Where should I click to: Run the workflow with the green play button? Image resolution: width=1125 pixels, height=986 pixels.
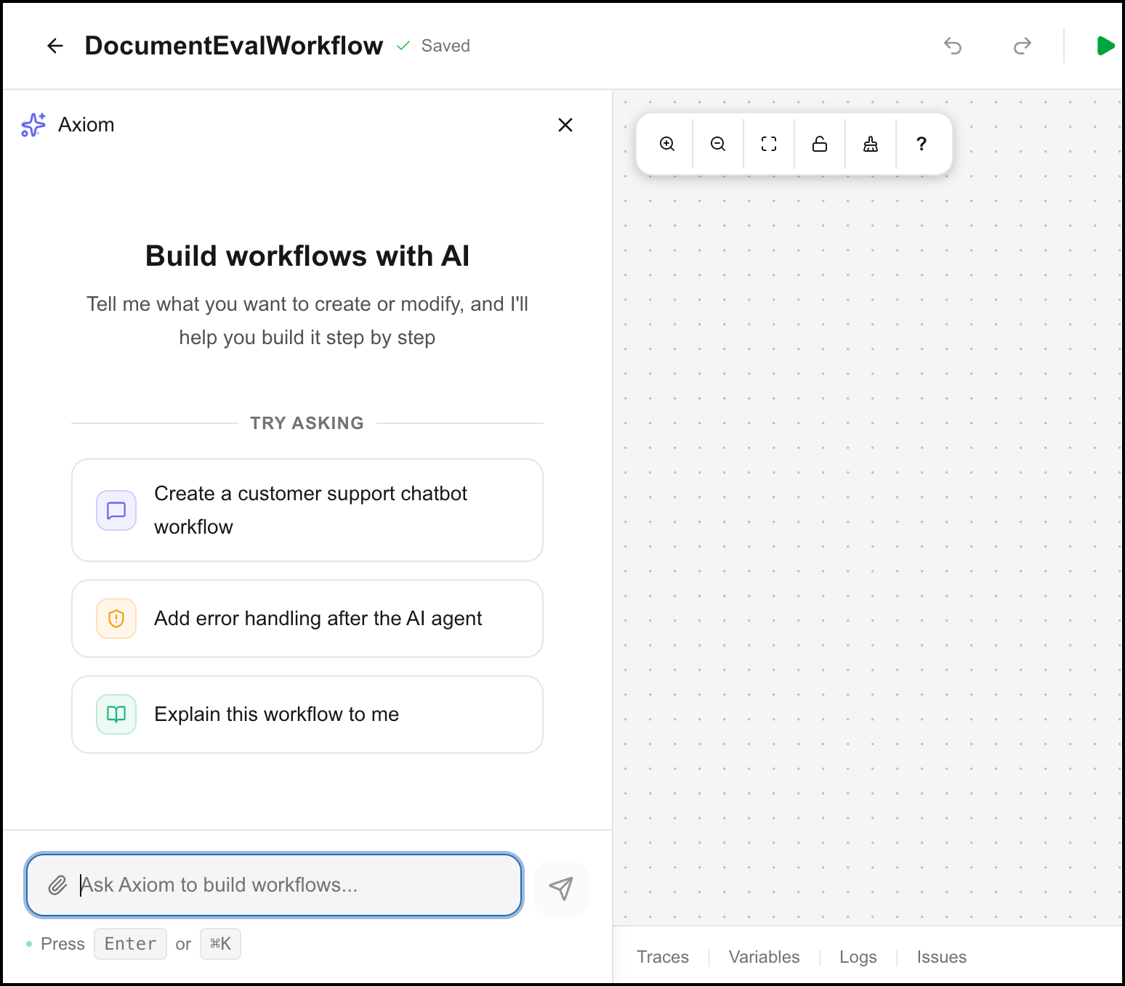click(x=1105, y=46)
